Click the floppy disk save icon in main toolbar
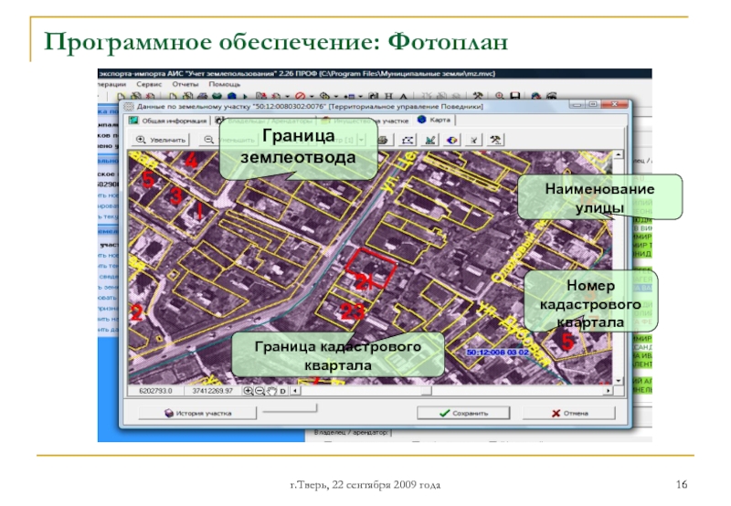The width and height of the screenshot is (731, 506). (x=515, y=96)
